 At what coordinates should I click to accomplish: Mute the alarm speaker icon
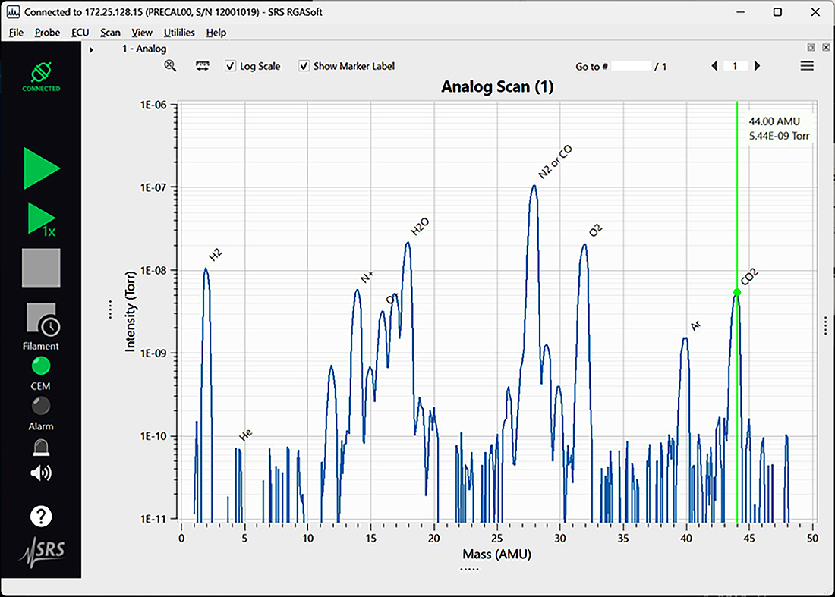(41, 473)
